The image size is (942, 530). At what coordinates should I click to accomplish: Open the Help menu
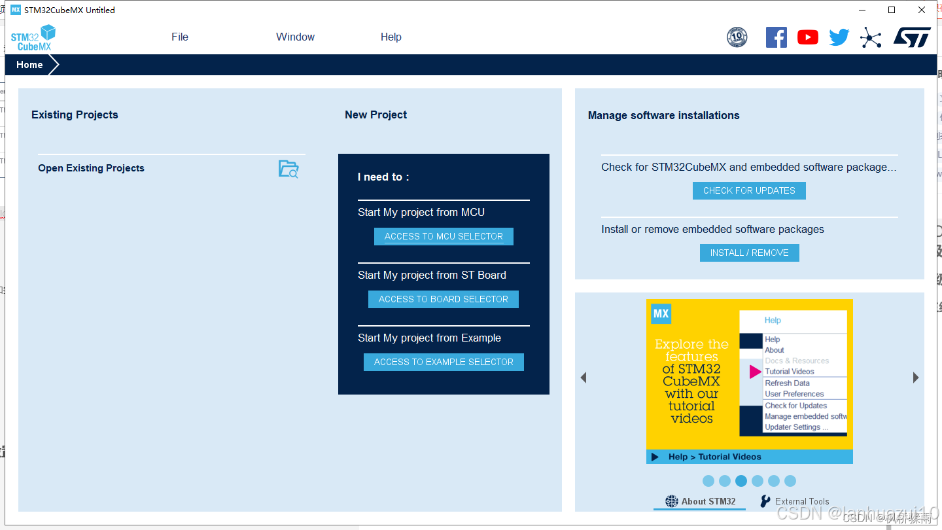[x=391, y=37]
